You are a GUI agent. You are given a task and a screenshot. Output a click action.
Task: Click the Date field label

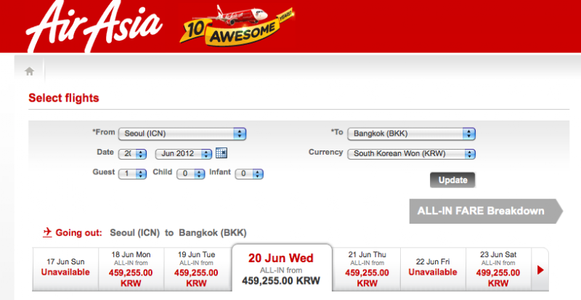(x=105, y=152)
